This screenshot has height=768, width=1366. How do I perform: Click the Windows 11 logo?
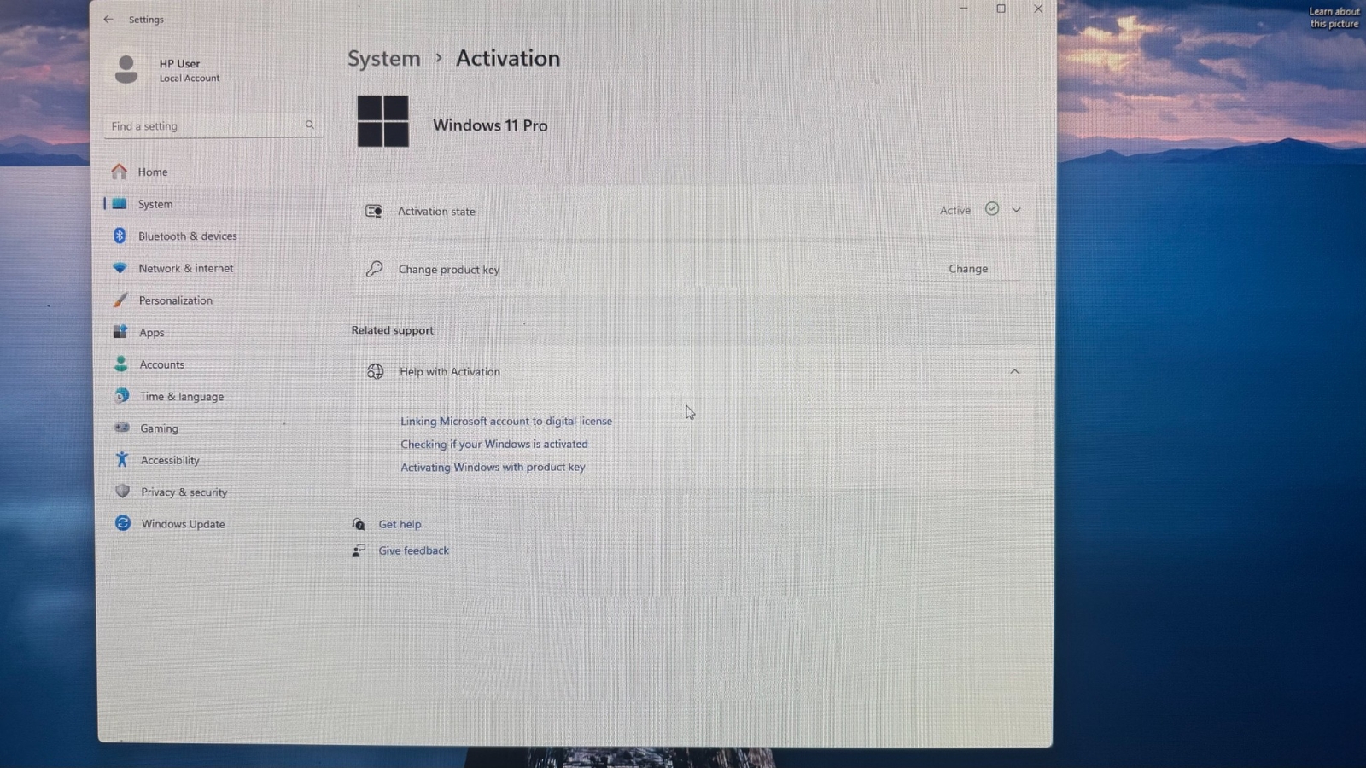(382, 121)
